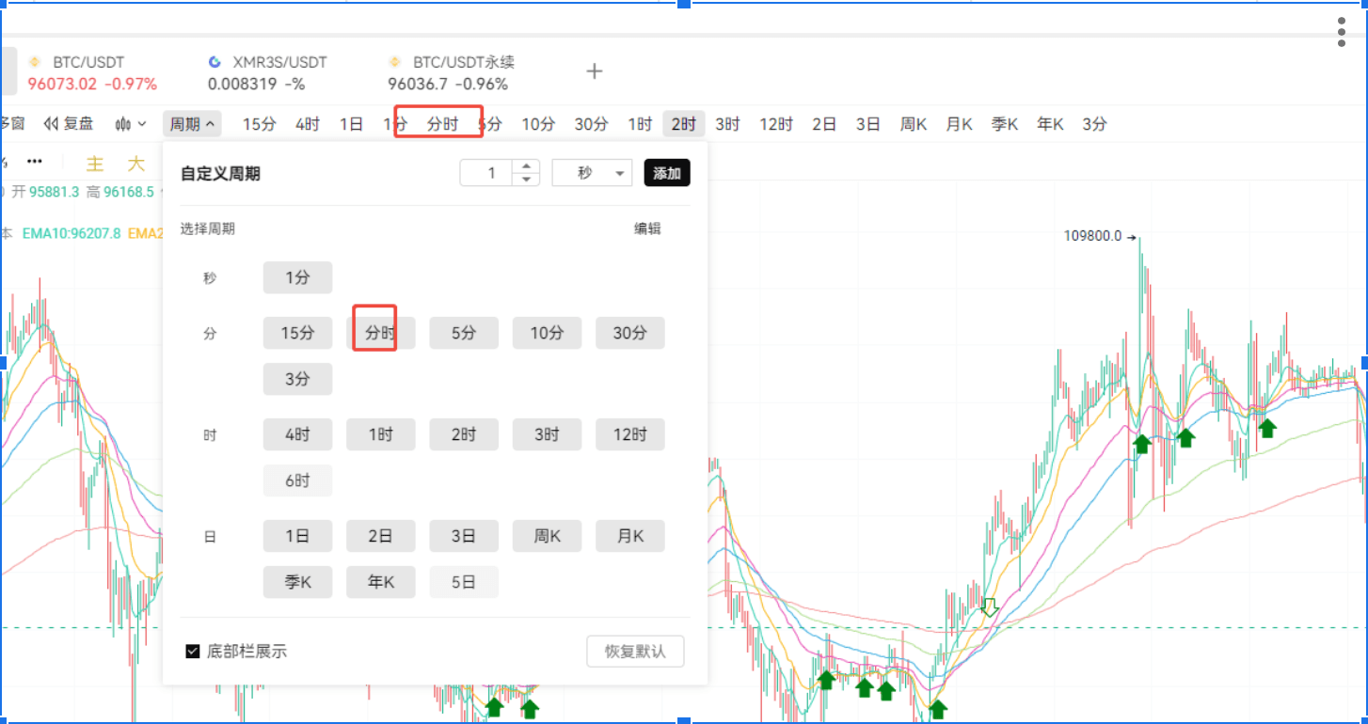Open the candlestick chart type dropdown
The width and height of the screenshot is (1368, 724).
click(131, 123)
